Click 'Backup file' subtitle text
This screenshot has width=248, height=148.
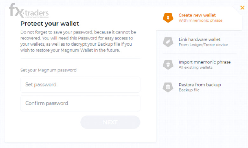coord(189,90)
